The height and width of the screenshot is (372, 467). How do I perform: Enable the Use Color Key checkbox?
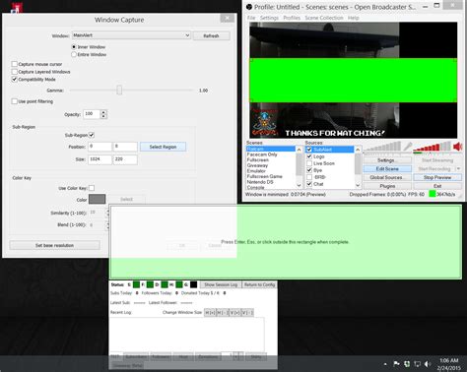(x=92, y=188)
